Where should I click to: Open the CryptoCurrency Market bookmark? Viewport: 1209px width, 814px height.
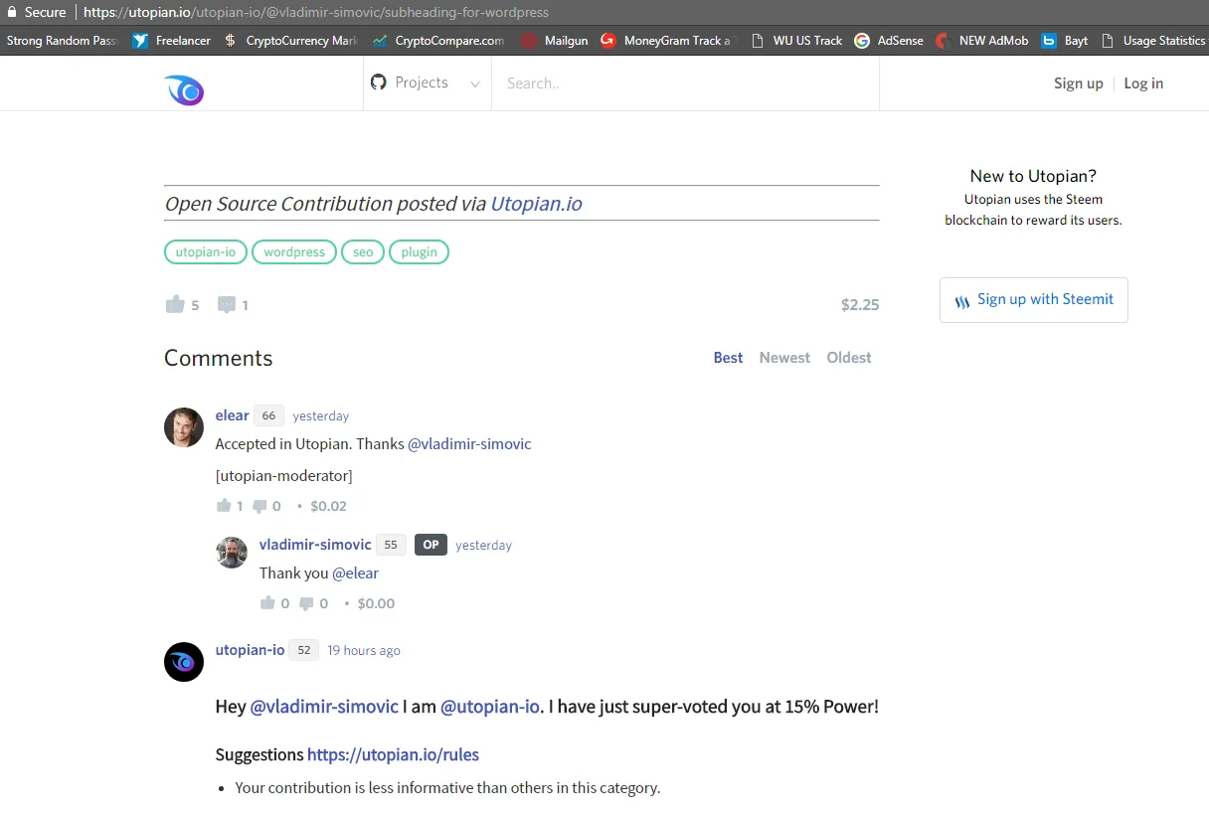click(290, 41)
